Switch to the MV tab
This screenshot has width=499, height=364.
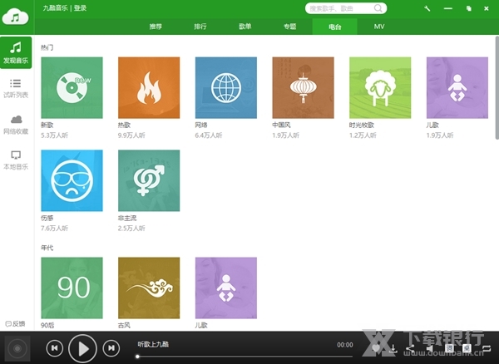379,27
